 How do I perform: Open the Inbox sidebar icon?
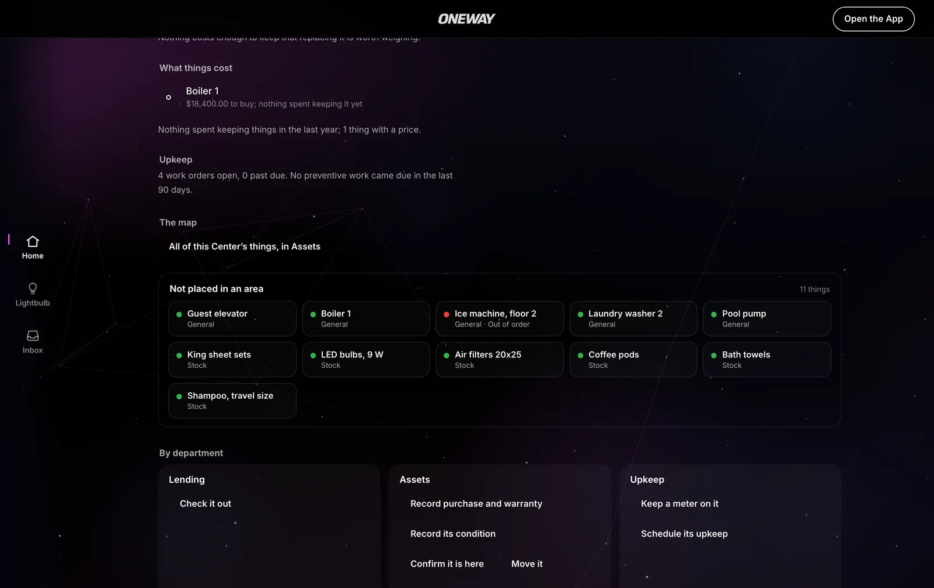pos(33,342)
